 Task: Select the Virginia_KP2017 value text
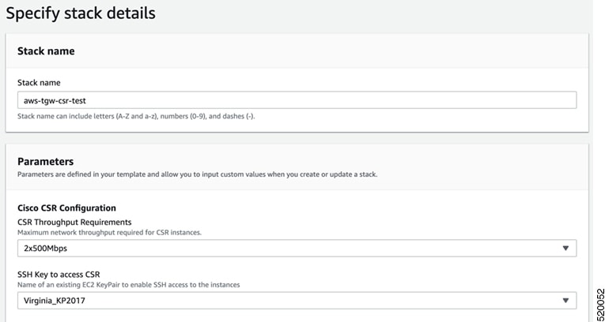(x=55, y=301)
